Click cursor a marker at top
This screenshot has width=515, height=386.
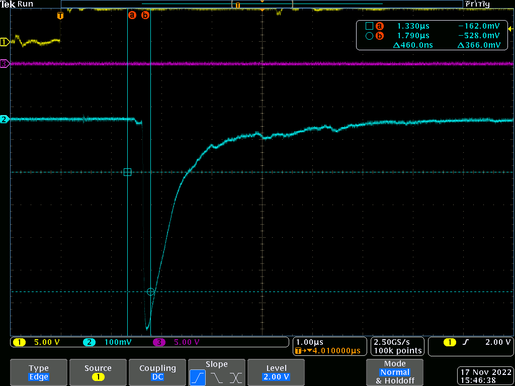(132, 15)
